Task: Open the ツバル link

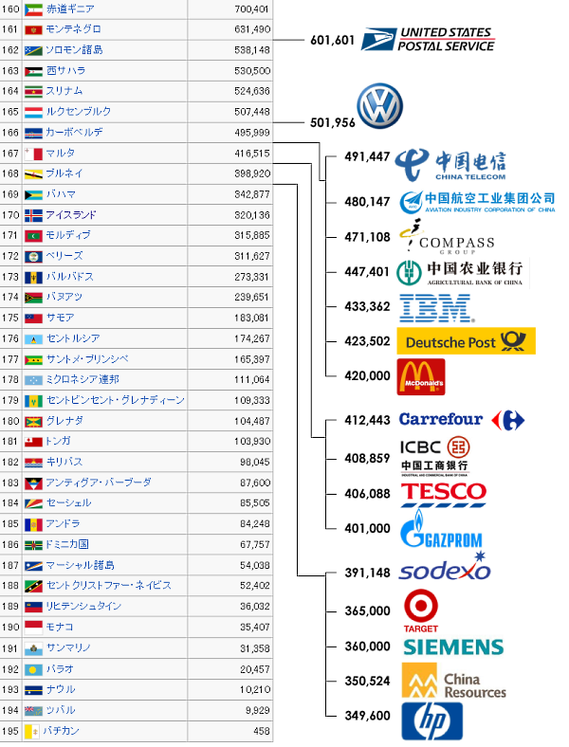Action: [61, 710]
